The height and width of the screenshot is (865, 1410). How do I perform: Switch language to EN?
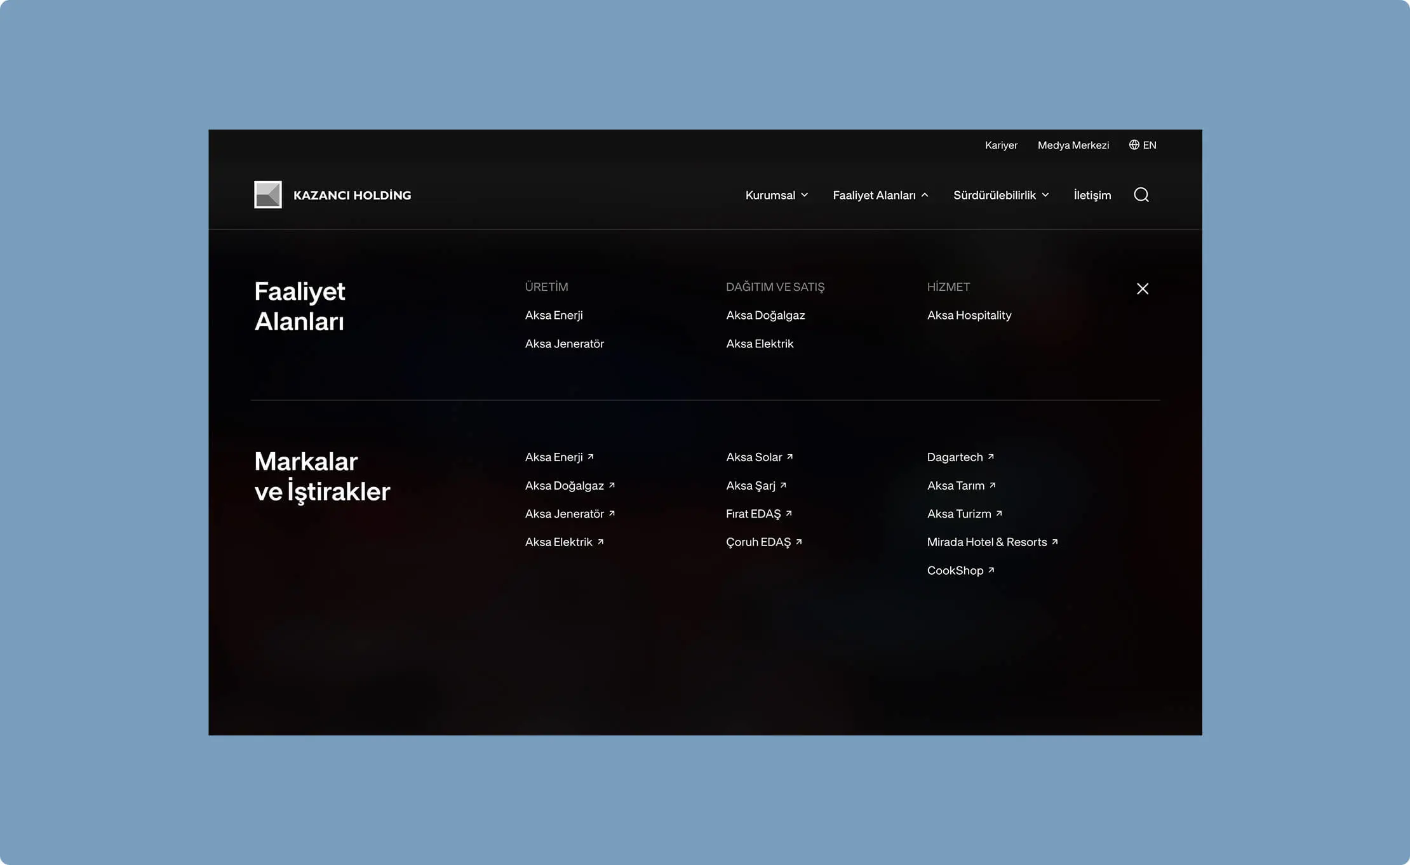click(1149, 145)
